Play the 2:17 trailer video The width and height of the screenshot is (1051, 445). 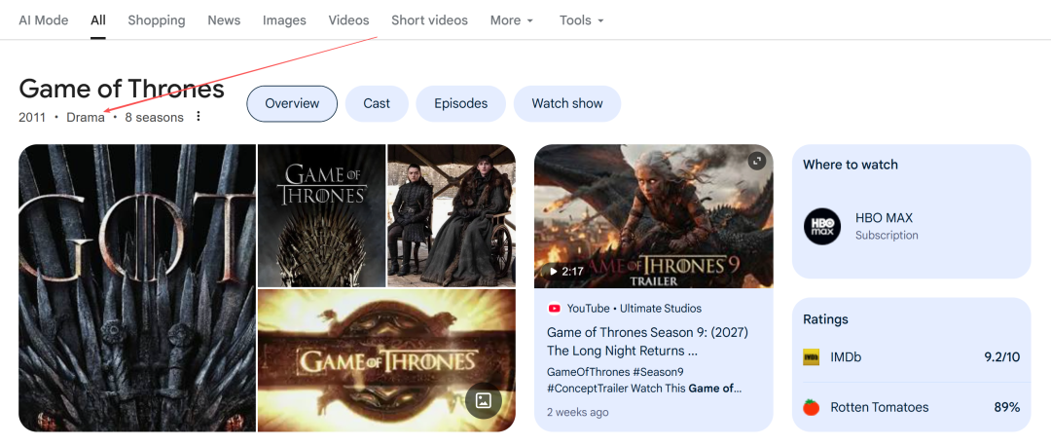click(x=654, y=216)
